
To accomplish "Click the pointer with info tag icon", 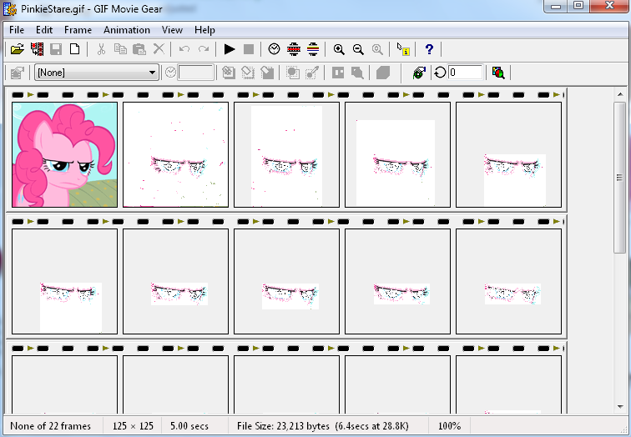I will tap(403, 49).
